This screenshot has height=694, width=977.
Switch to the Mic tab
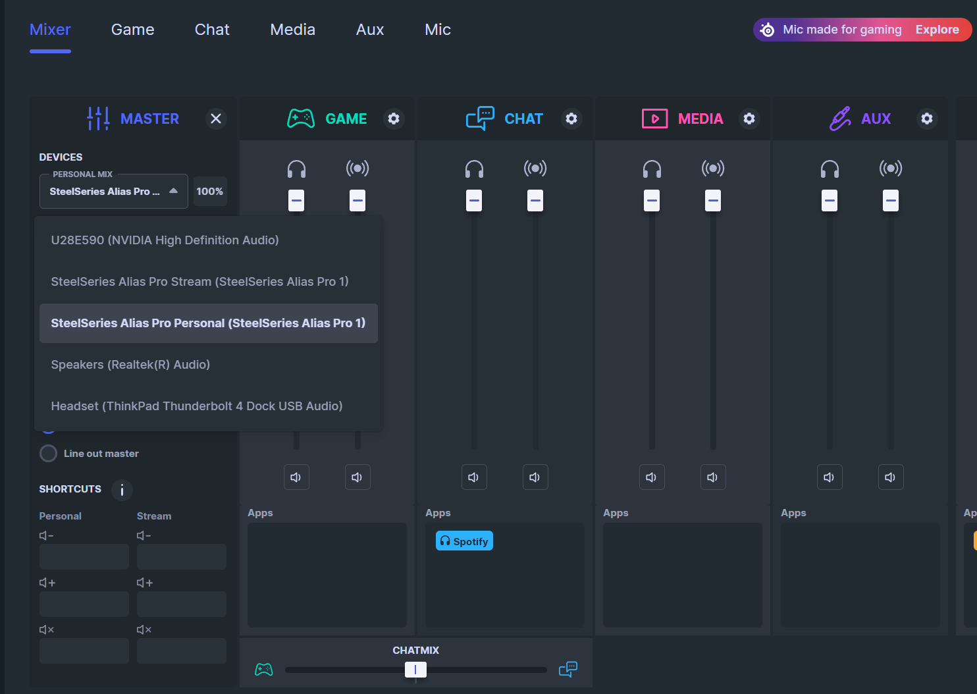point(438,30)
